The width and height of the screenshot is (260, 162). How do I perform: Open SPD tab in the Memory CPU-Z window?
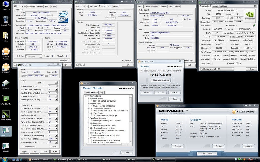pos(108,6)
